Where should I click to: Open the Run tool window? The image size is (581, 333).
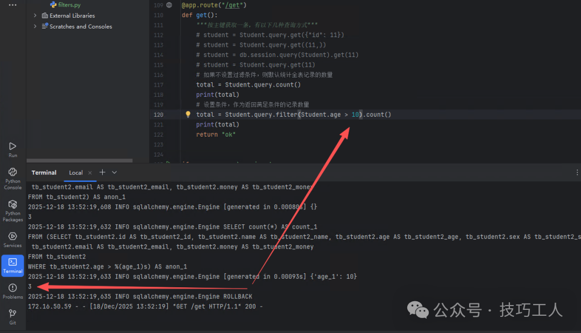12,150
